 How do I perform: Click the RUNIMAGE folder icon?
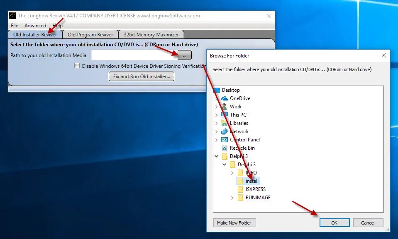coord(240,198)
